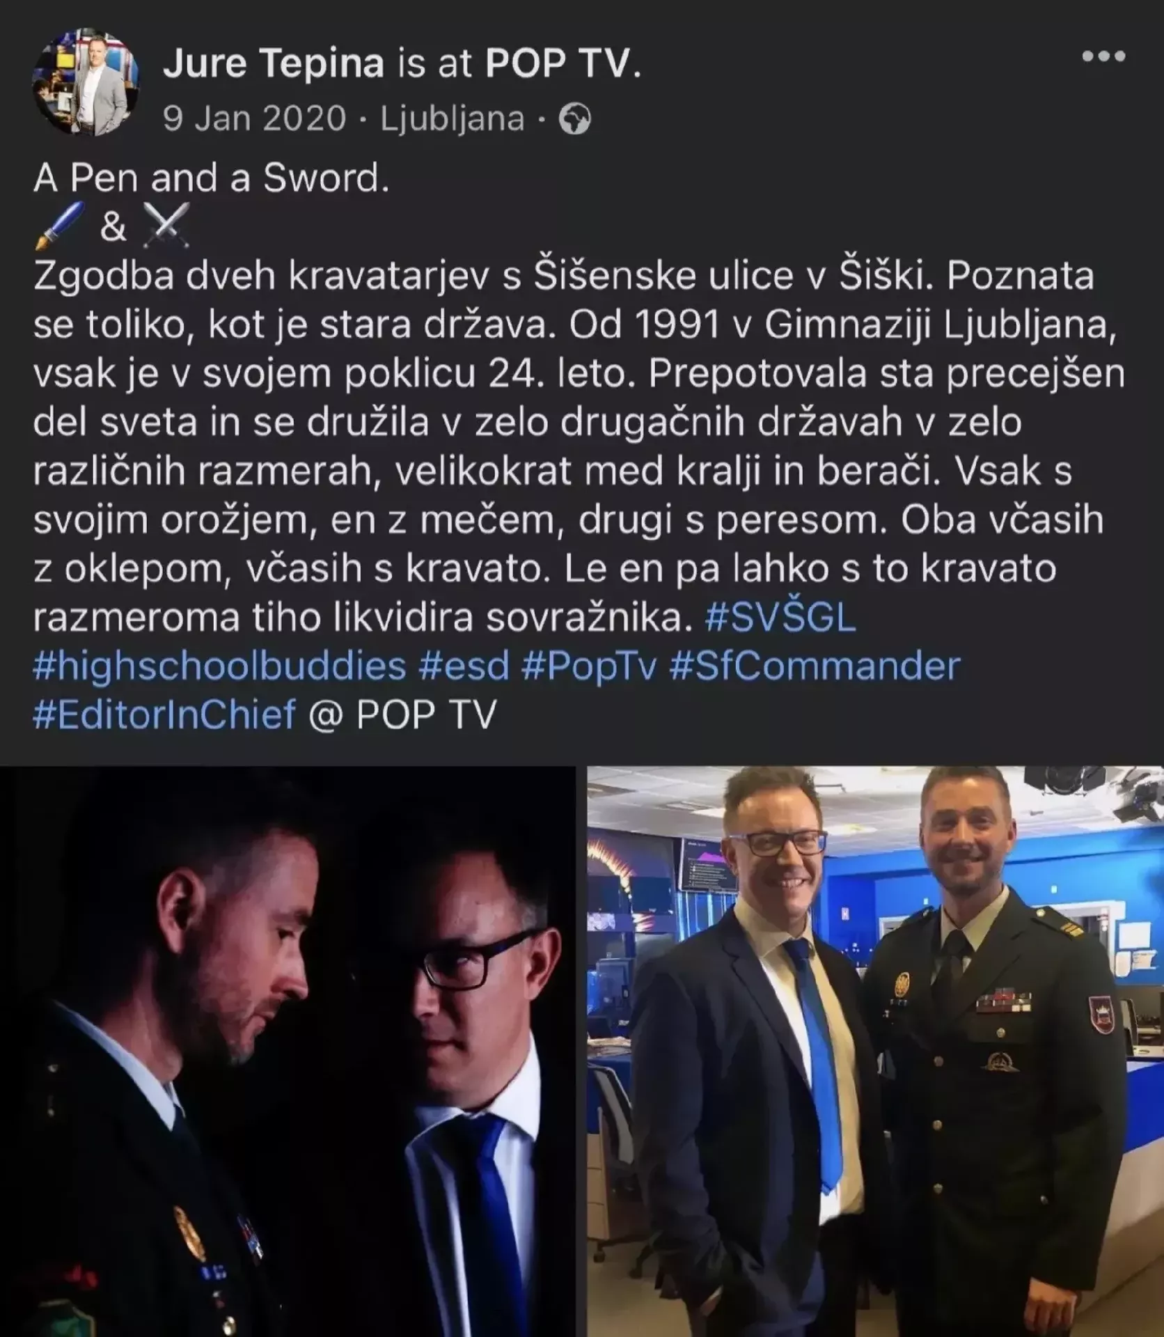Tap the globe public audience icon

(x=575, y=119)
